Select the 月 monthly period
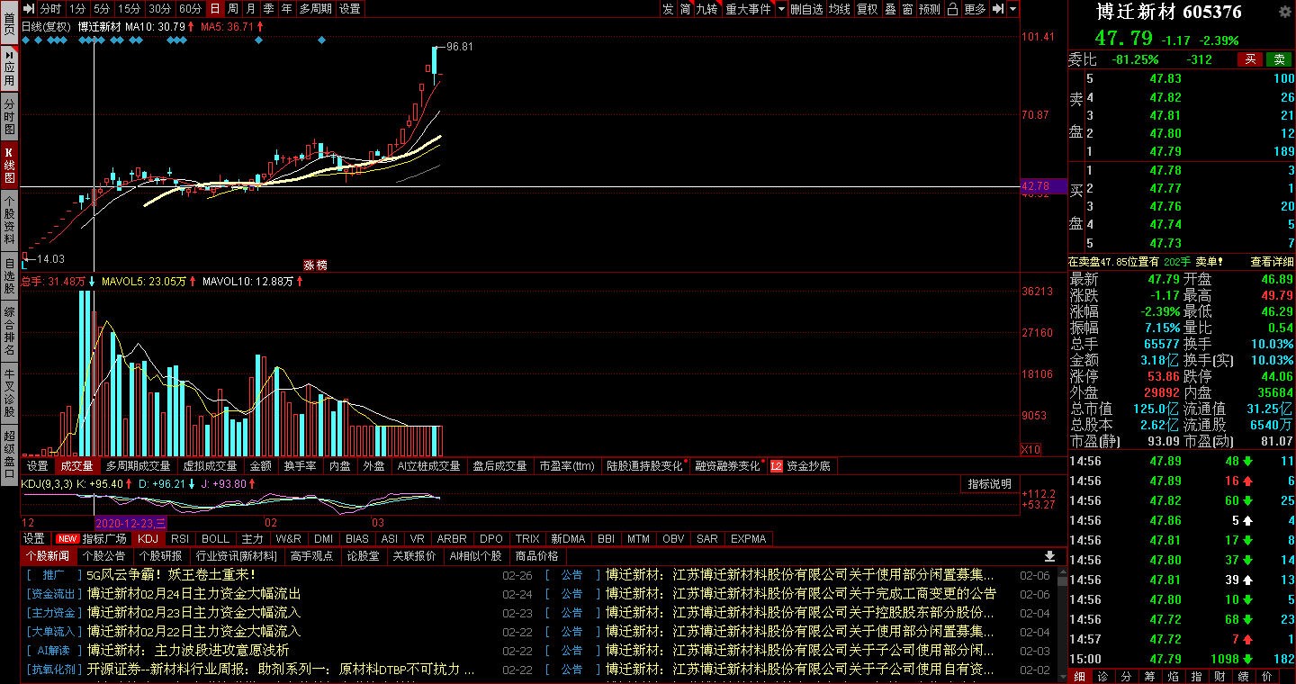This screenshot has height=684, width=1296. [x=251, y=9]
